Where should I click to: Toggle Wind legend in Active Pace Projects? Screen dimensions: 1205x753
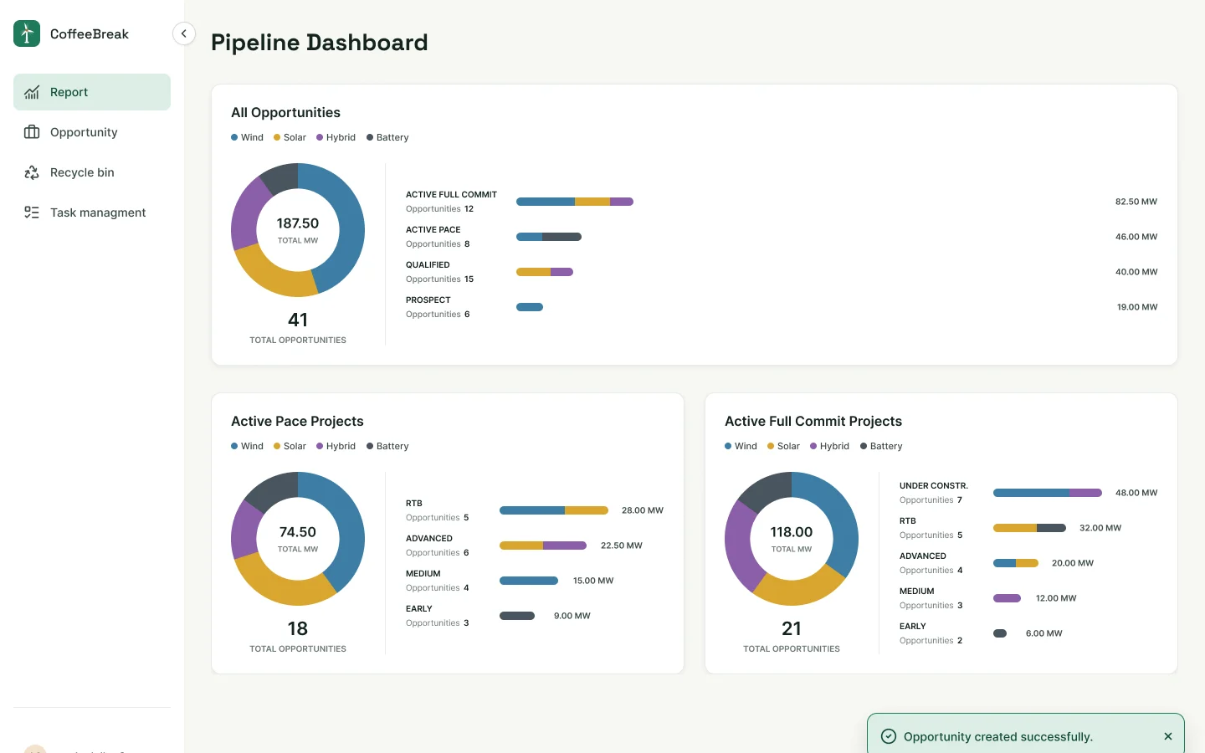click(x=247, y=446)
